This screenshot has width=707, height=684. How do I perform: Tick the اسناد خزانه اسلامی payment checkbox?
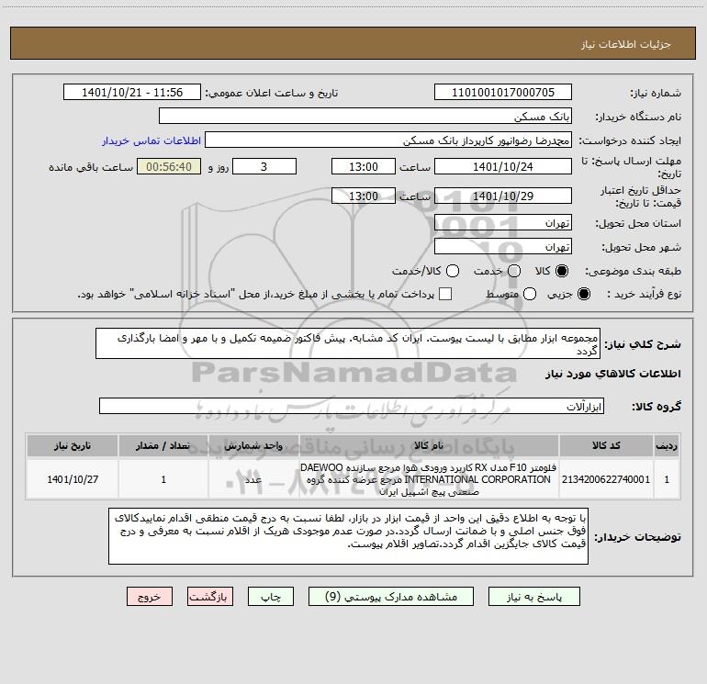click(x=445, y=294)
